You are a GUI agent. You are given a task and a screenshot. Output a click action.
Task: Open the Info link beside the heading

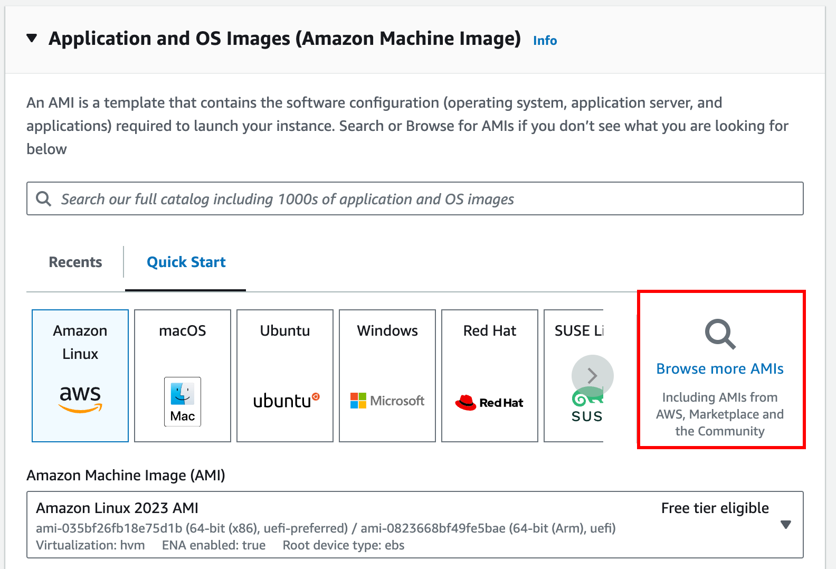[x=545, y=41]
